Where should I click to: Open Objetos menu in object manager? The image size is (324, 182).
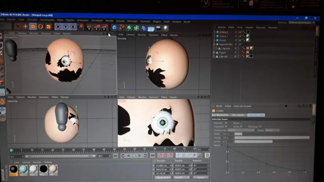(249, 27)
